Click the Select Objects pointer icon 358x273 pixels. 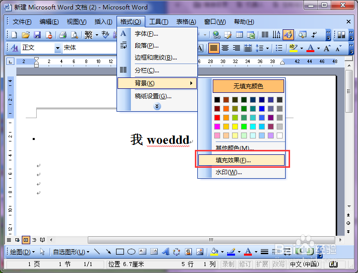point(42,252)
